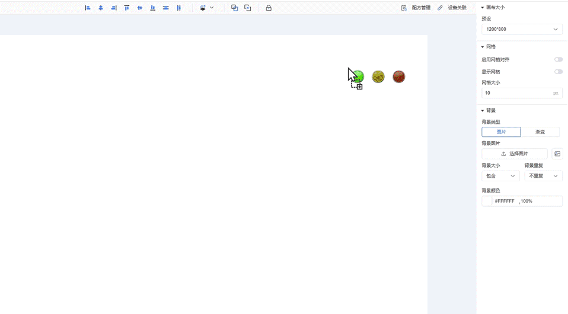Image resolution: width=568 pixels, height=314 pixels.
Task: Click the 选择图片 upload button
Action: [x=514, y=154]
